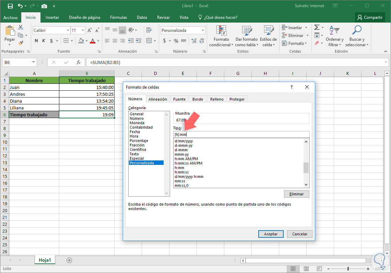The height and width of the screenshot is (273, 391).
Task: Switch to the Alineación tab in dialog
Action: click(157, 99)
